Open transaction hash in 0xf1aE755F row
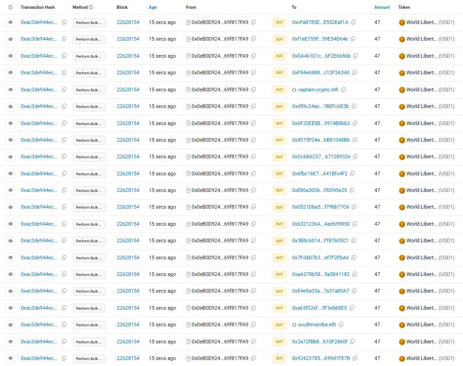Screen dimensions: 463x366 [39, 39]
